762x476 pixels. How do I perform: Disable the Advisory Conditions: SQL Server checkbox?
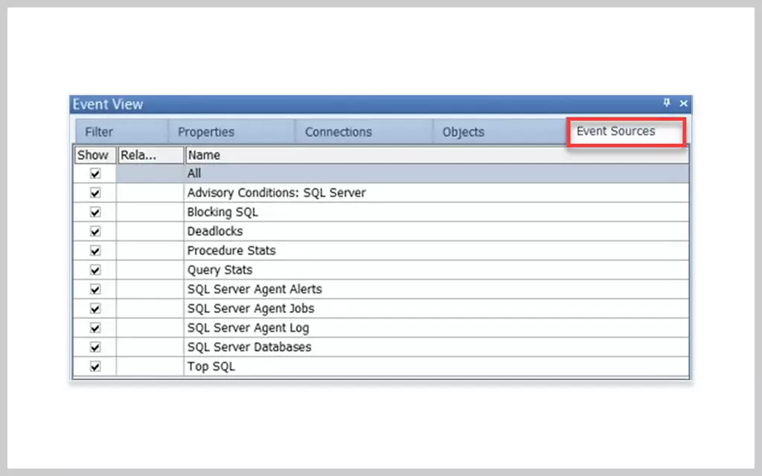pos(95,193)
